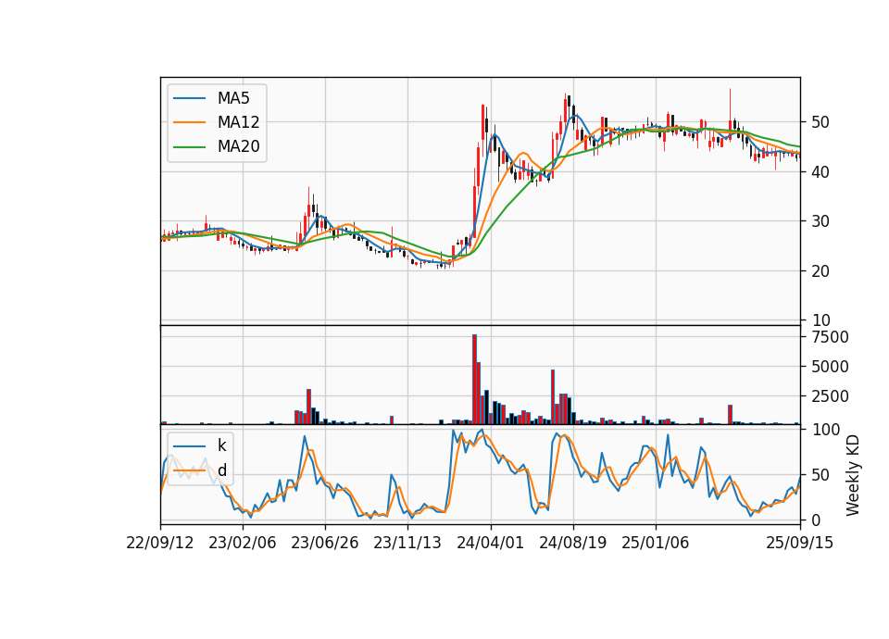
Task: Click the 23/11/13 date tick label
Action: 407,543
